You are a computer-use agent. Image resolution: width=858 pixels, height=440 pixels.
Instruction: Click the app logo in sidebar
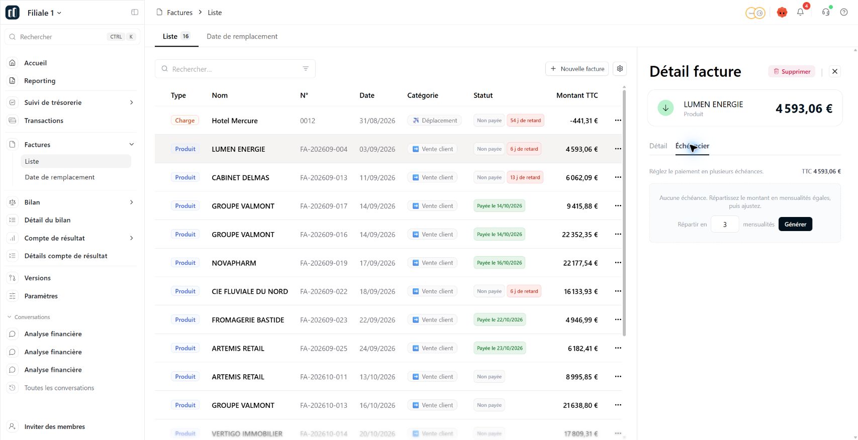(13, 13)
